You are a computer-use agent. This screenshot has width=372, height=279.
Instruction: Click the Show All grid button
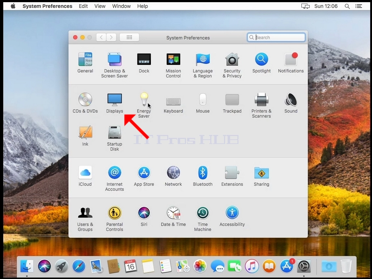(129, 38)
